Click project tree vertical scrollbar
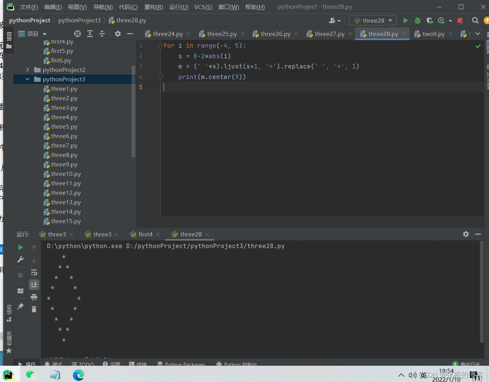 click(133, 112)
